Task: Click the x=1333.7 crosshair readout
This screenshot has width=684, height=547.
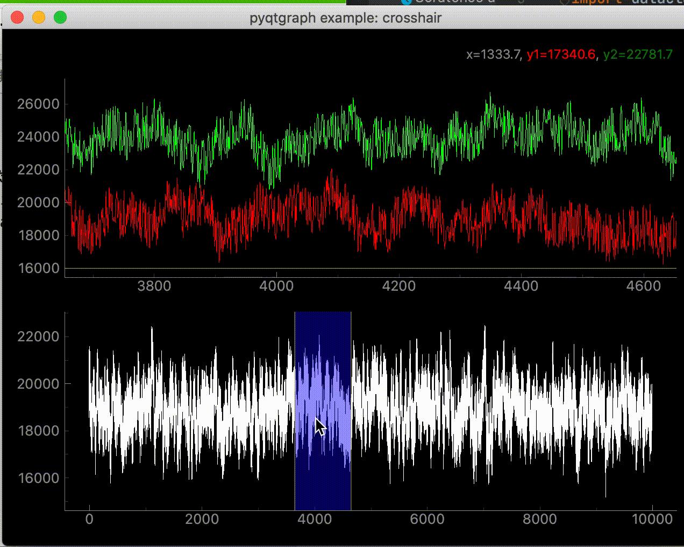Action: pos(494,54)
